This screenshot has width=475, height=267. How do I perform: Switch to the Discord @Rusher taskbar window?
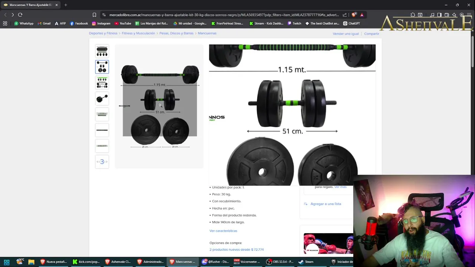click(x=215, y=262)
